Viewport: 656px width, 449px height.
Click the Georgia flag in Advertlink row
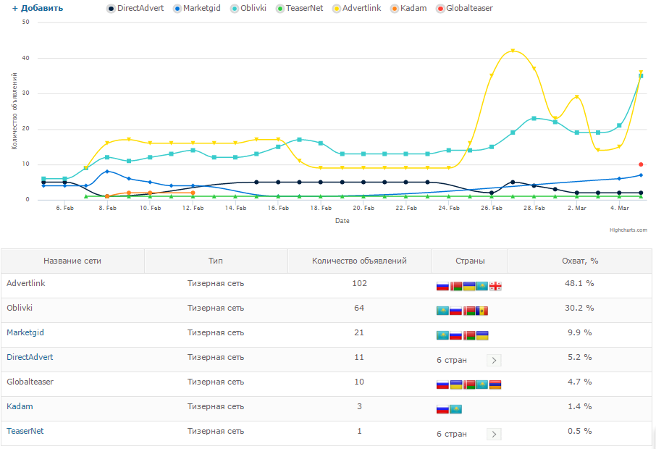pos(495,286)
